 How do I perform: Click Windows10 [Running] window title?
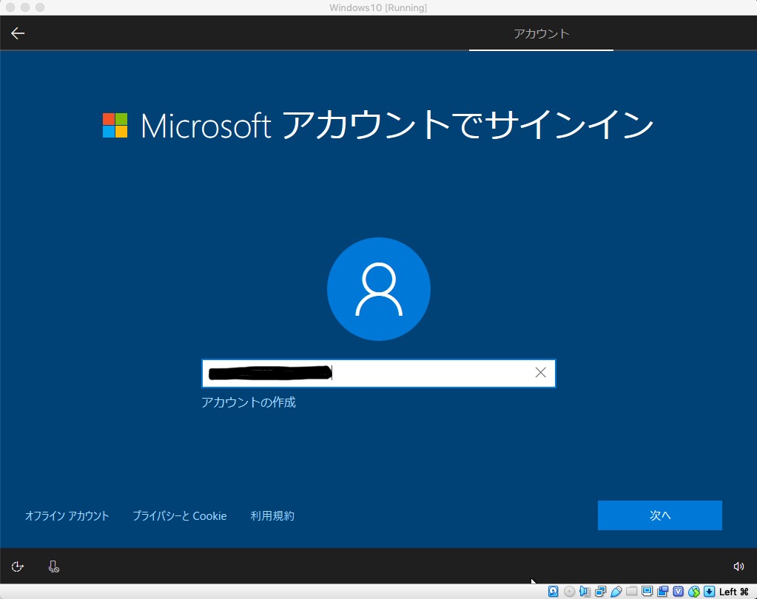pos(378,7)
